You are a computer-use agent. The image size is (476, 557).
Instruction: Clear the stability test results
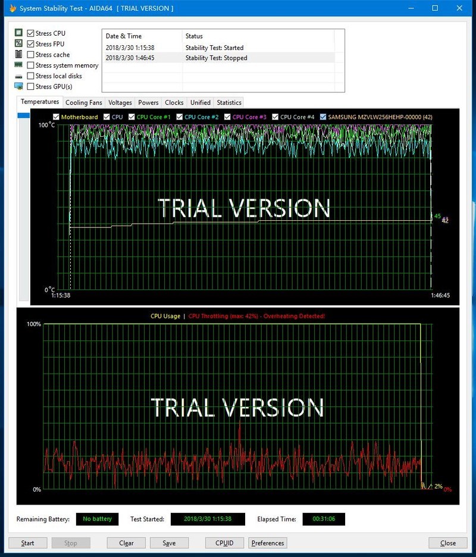pyautogui.click(x=126, y=543)
